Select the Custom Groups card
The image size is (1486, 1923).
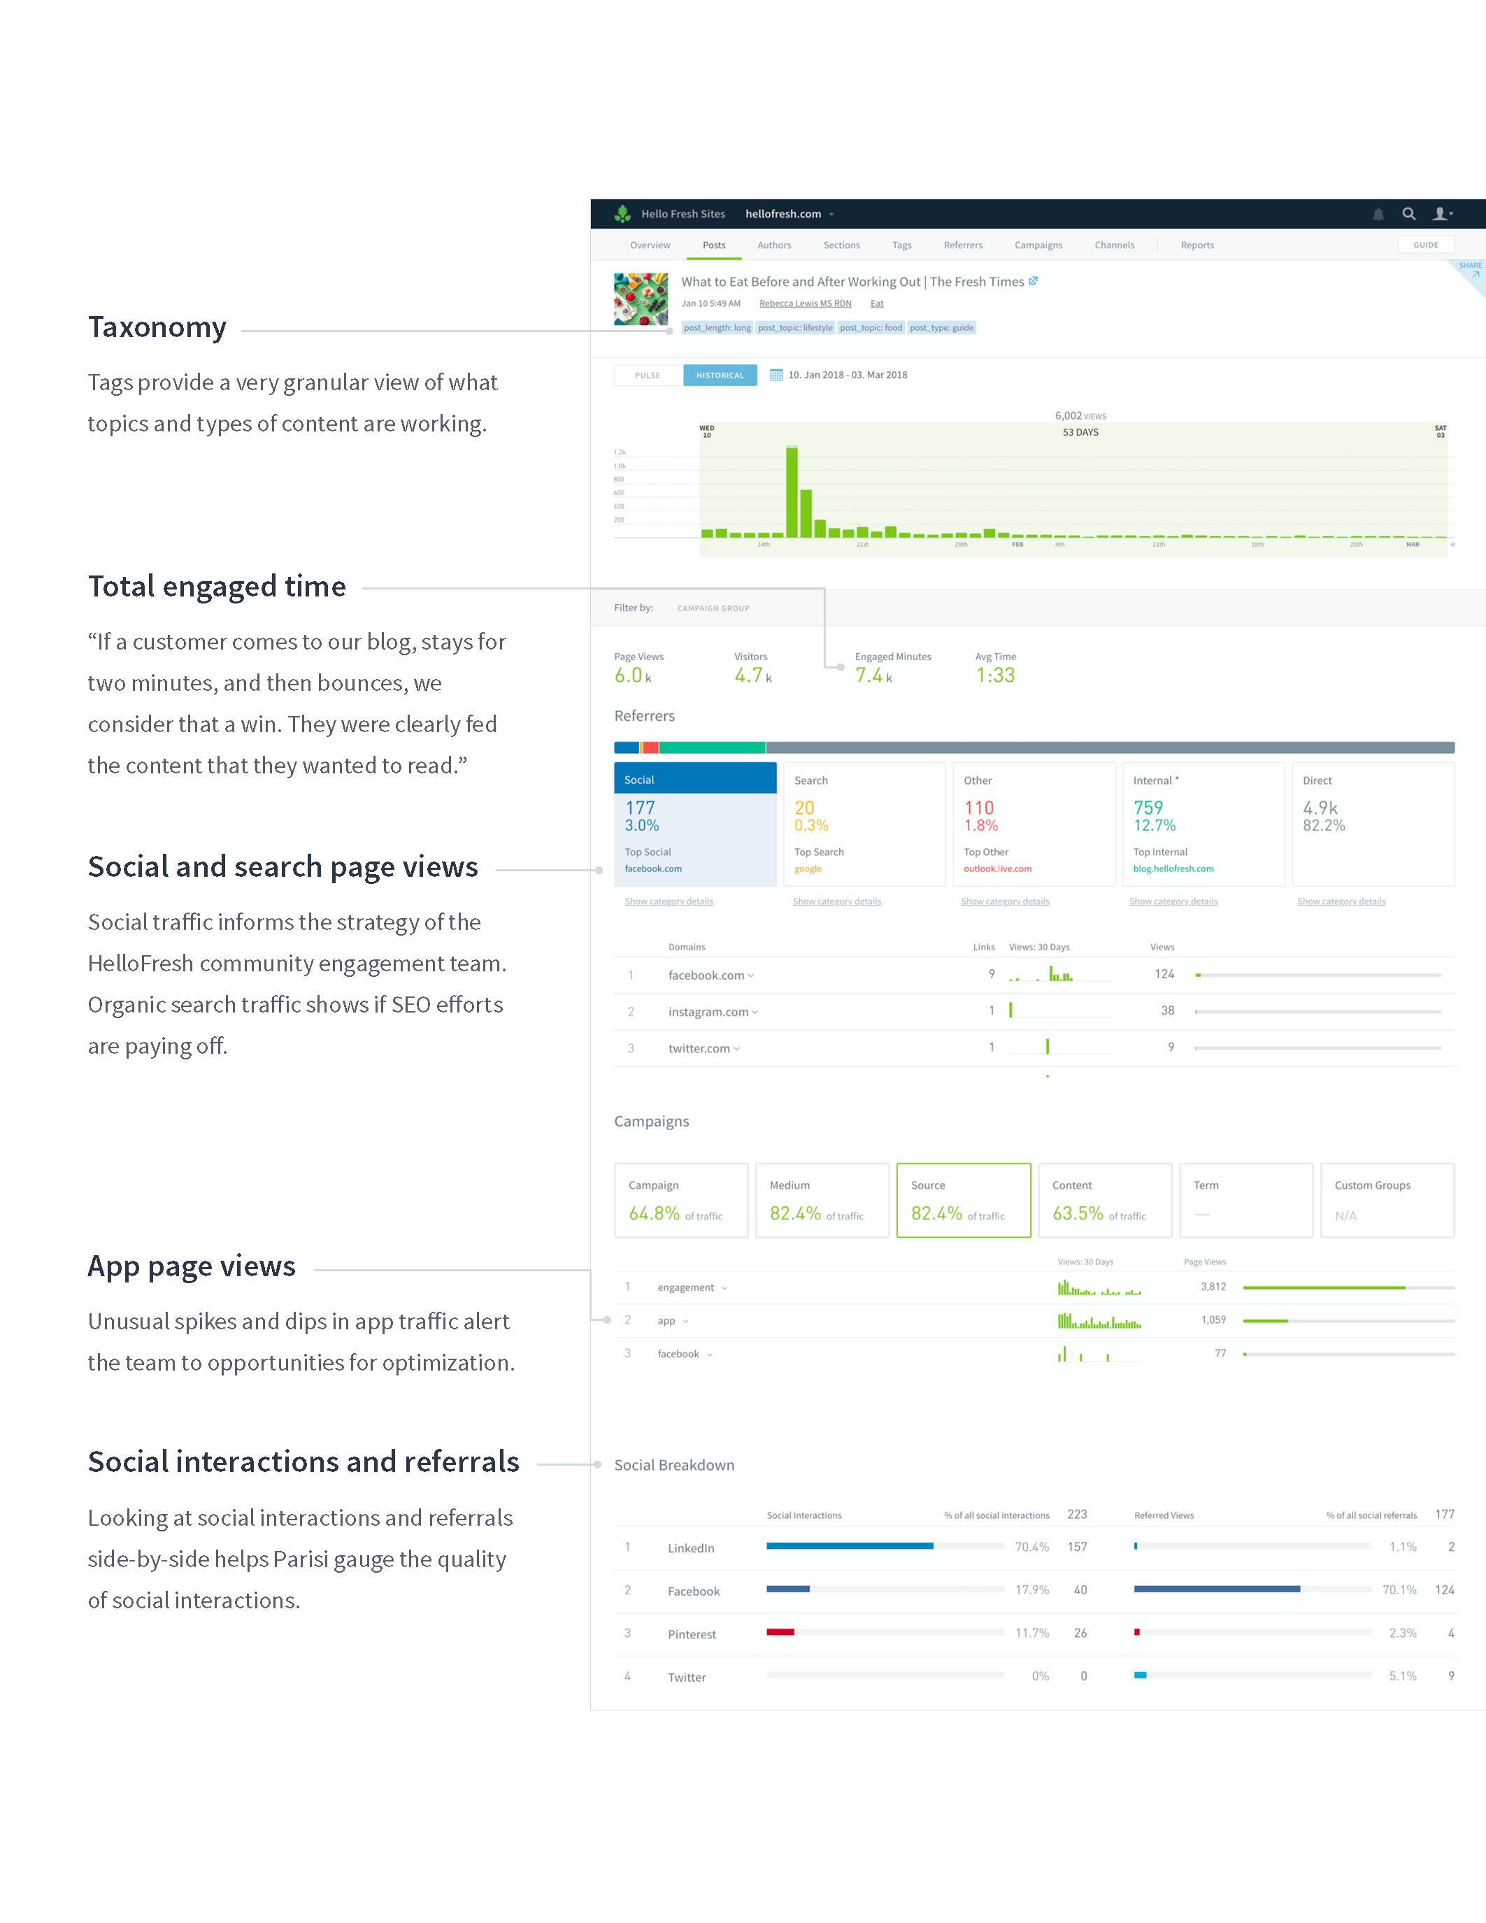[x=1387, y=1200]
